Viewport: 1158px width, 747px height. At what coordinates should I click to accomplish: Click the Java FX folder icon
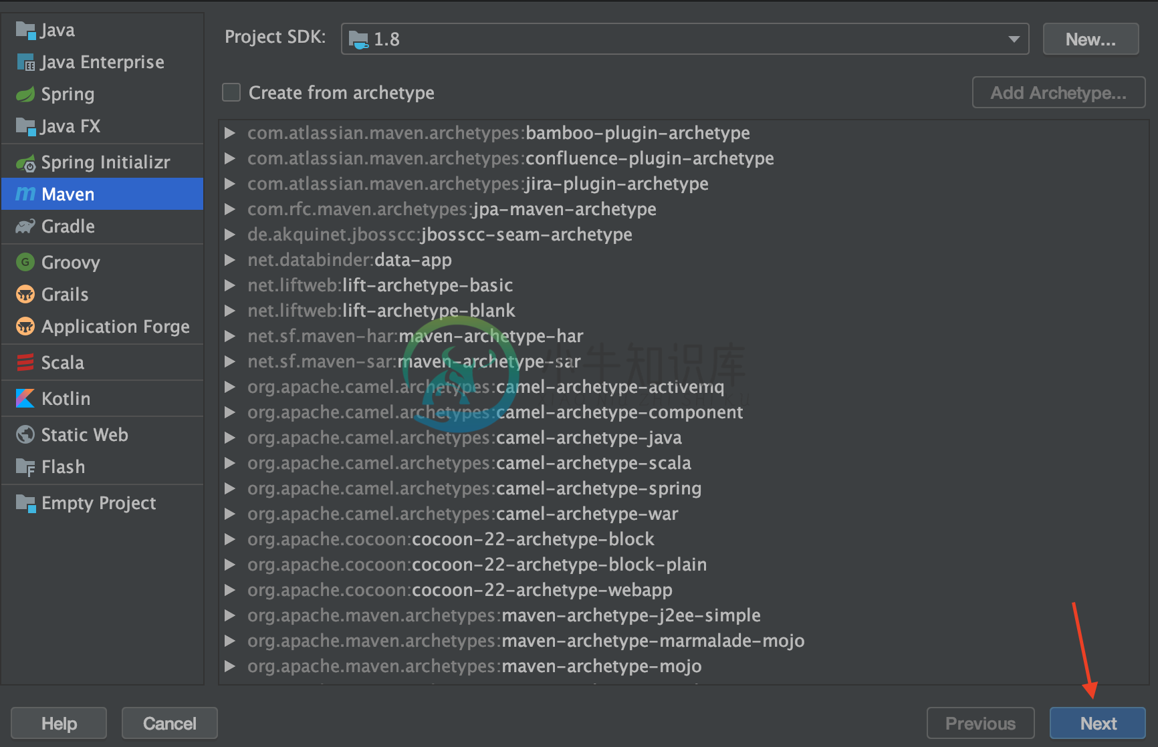[x=25, y=126]
